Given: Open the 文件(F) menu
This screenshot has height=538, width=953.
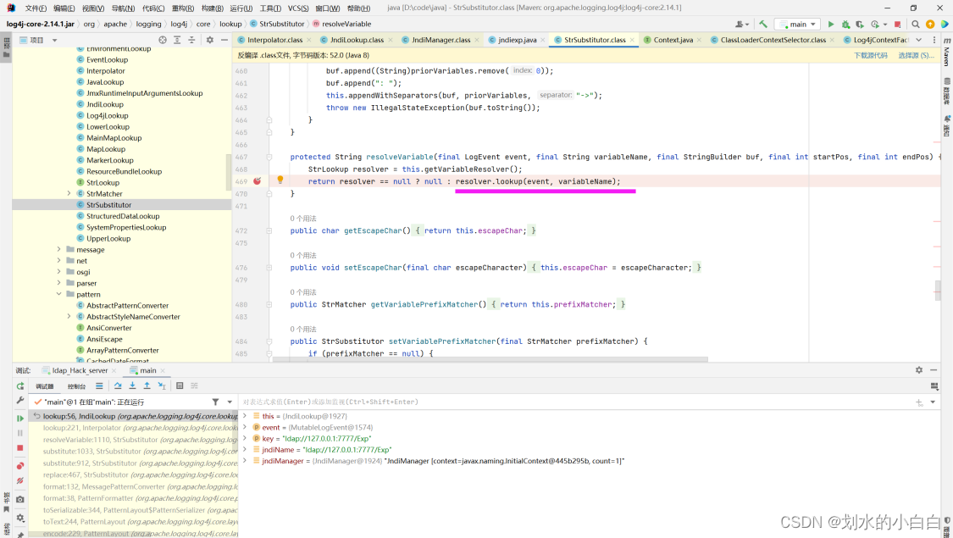Looking at the screenshot, I should coord(36,8).
